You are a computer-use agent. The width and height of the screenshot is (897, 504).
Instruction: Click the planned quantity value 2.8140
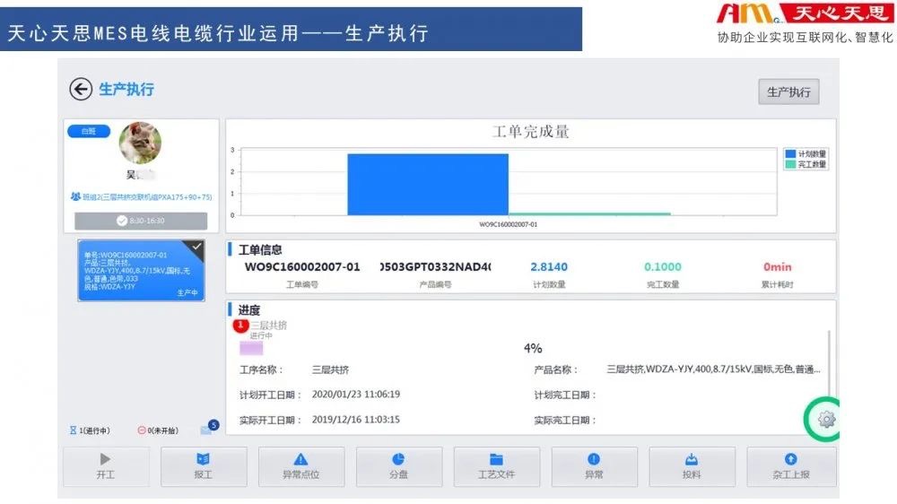pos(549,266)
